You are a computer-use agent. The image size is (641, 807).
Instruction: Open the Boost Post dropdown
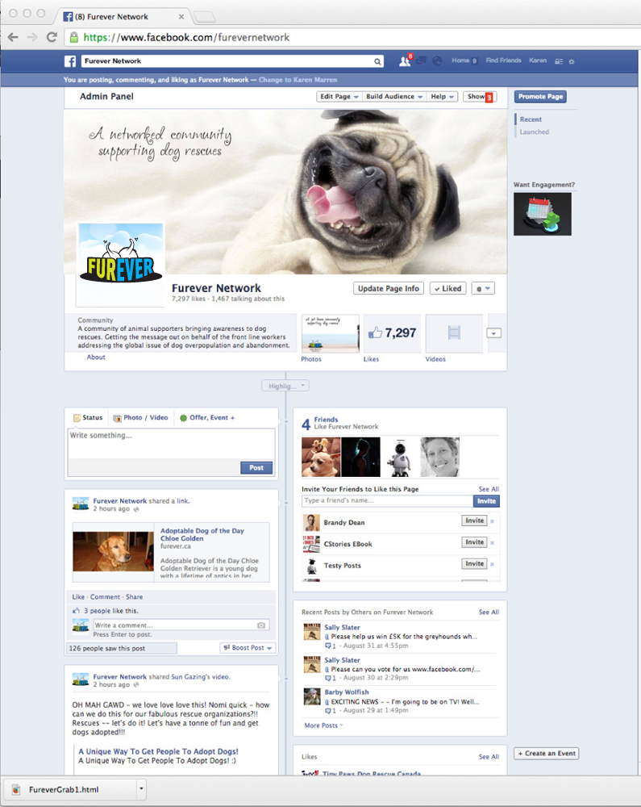(248, 648)
